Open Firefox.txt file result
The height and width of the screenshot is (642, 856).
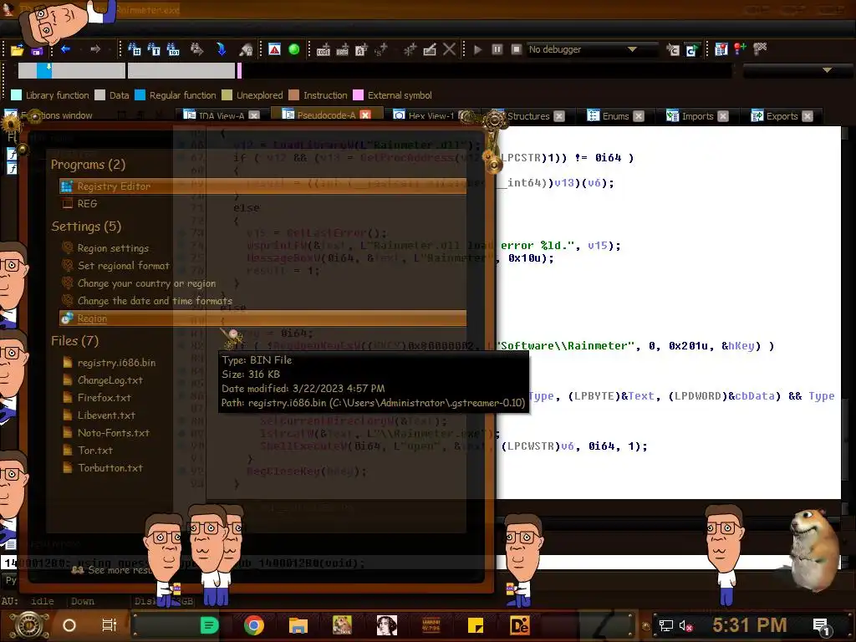104,397
